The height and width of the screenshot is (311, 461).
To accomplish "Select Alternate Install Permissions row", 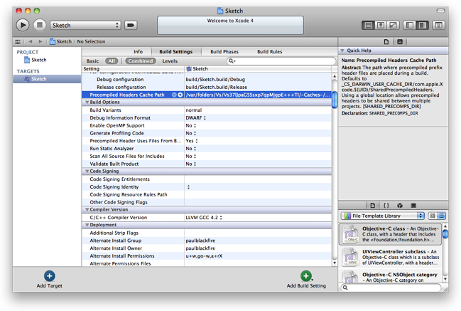I will 207,256.
